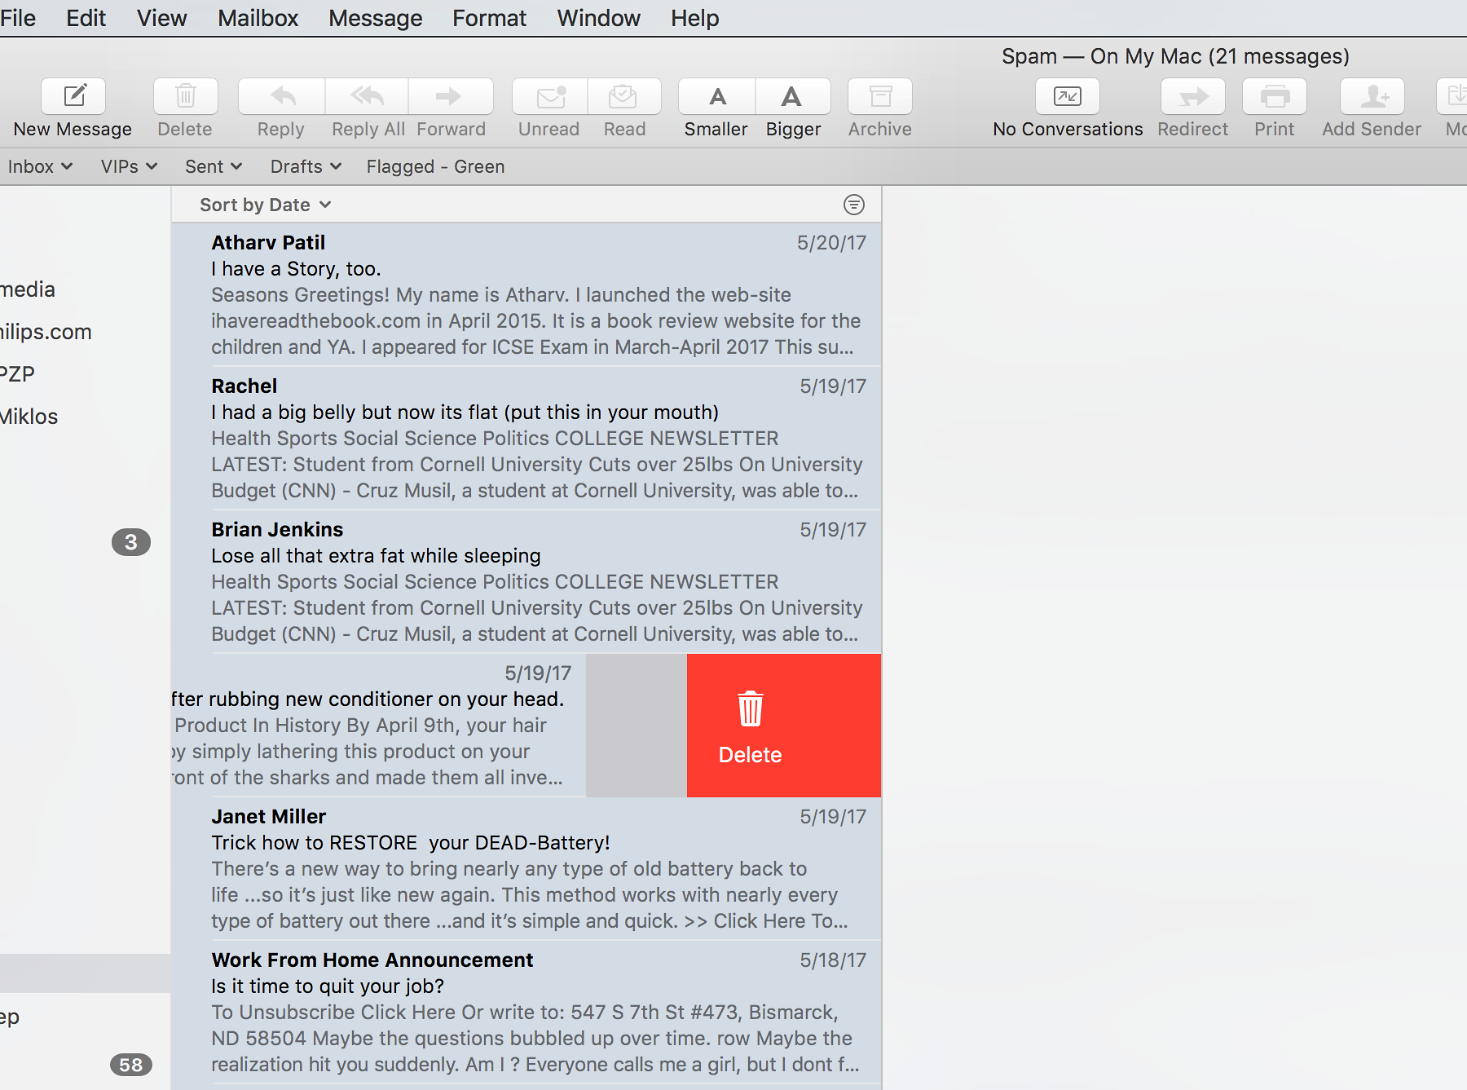The width and height of the screenshot is (1467, 1090).
Task: Select the sidebar mailbox ending in 'Miklos'
Action: (29, 417)
